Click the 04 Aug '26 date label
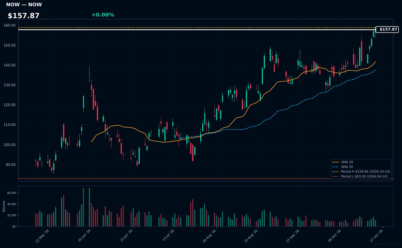402x248 pixels. (x=209, y=236)
